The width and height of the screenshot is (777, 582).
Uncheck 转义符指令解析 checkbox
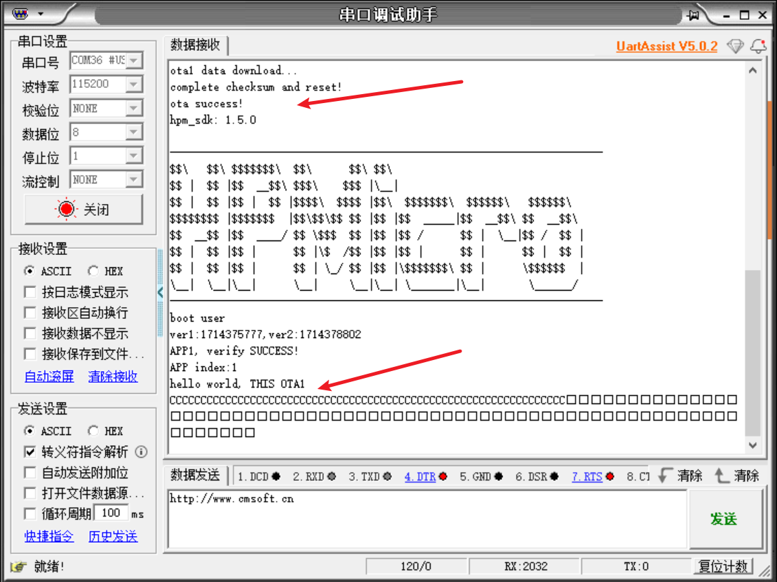[x=30, y=451]
